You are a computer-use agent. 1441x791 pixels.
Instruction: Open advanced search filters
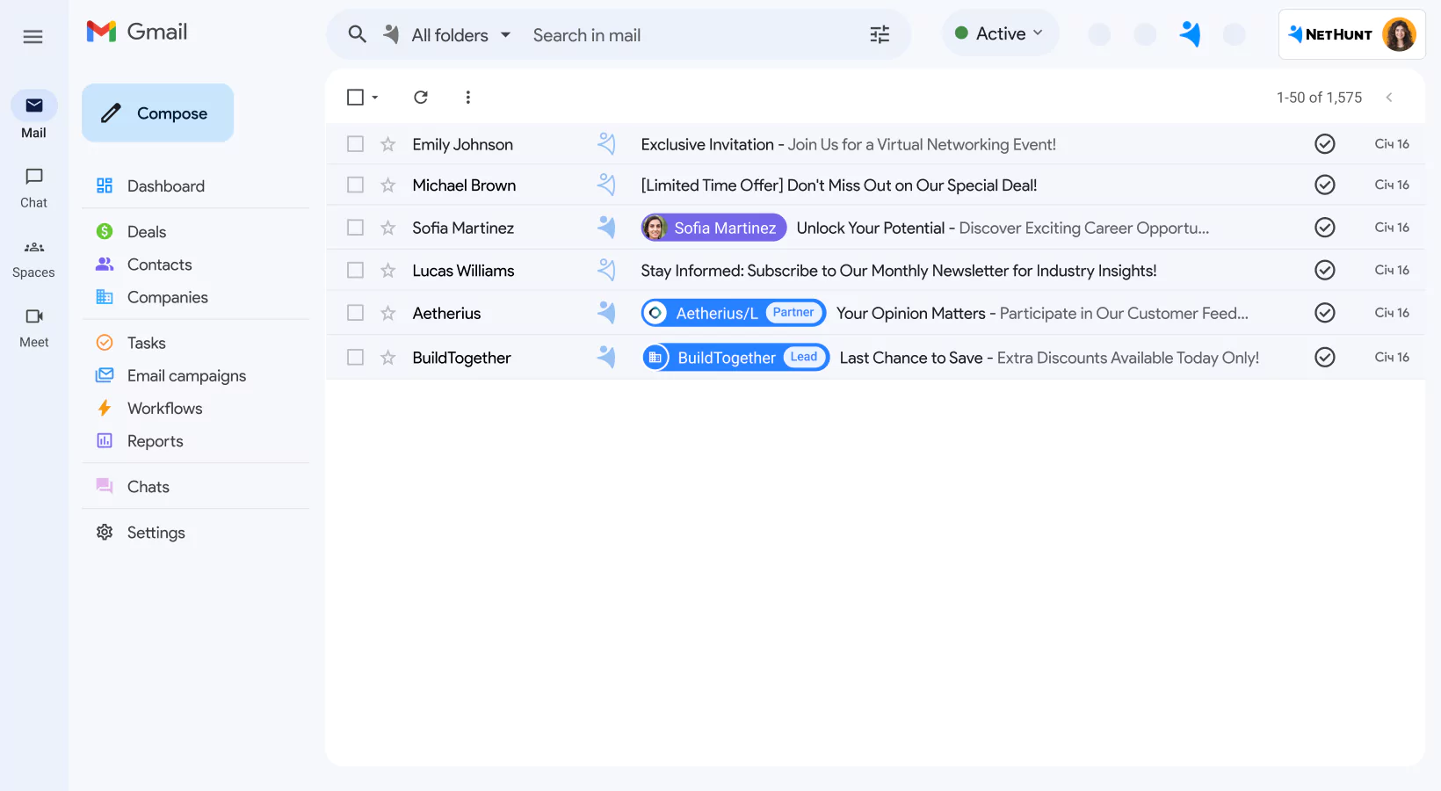[x=880, y=34]
